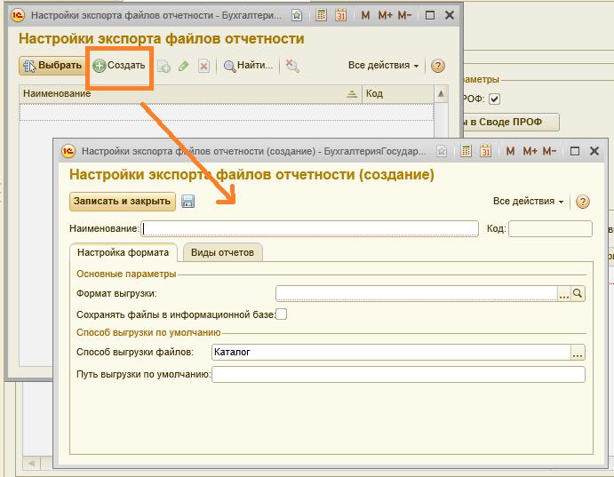The width and height of the screenshot is (614, 477).
Task: Toggle Сохранять файлы в информационной базе checkbox
Action: tap(281, 314)
